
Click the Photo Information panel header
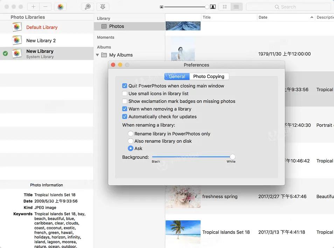(x=47, y=185)
